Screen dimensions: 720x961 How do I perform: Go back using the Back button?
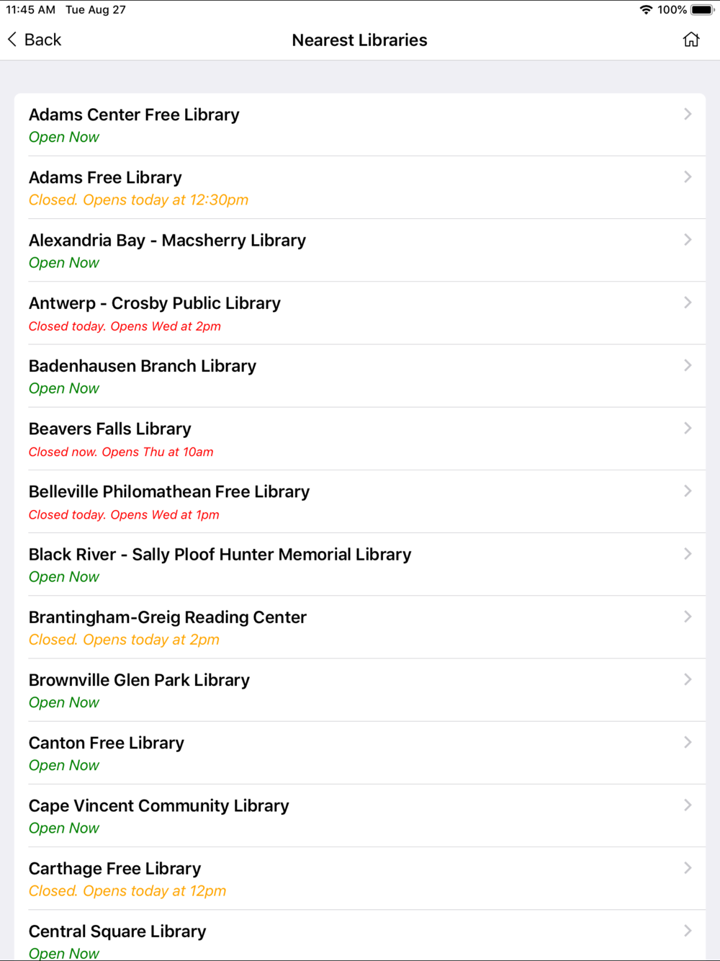click(x=35, y=40)
